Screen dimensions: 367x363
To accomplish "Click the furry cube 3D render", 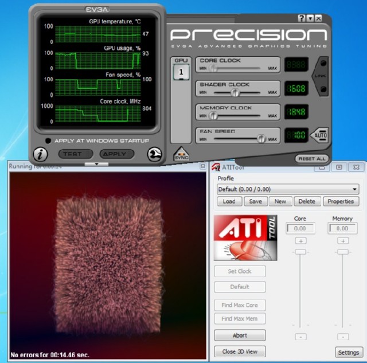I will point(108,264).
